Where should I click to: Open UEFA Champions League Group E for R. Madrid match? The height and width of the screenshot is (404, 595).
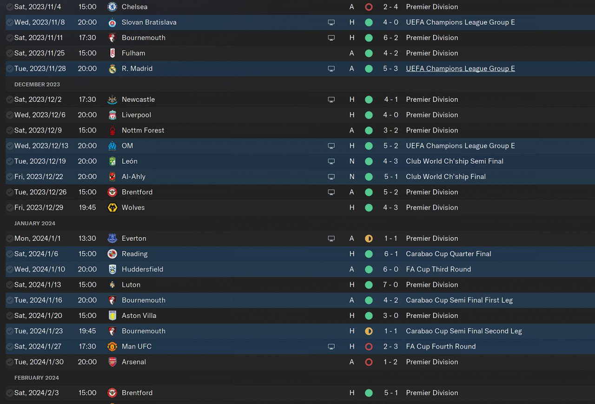coord(460,69)
